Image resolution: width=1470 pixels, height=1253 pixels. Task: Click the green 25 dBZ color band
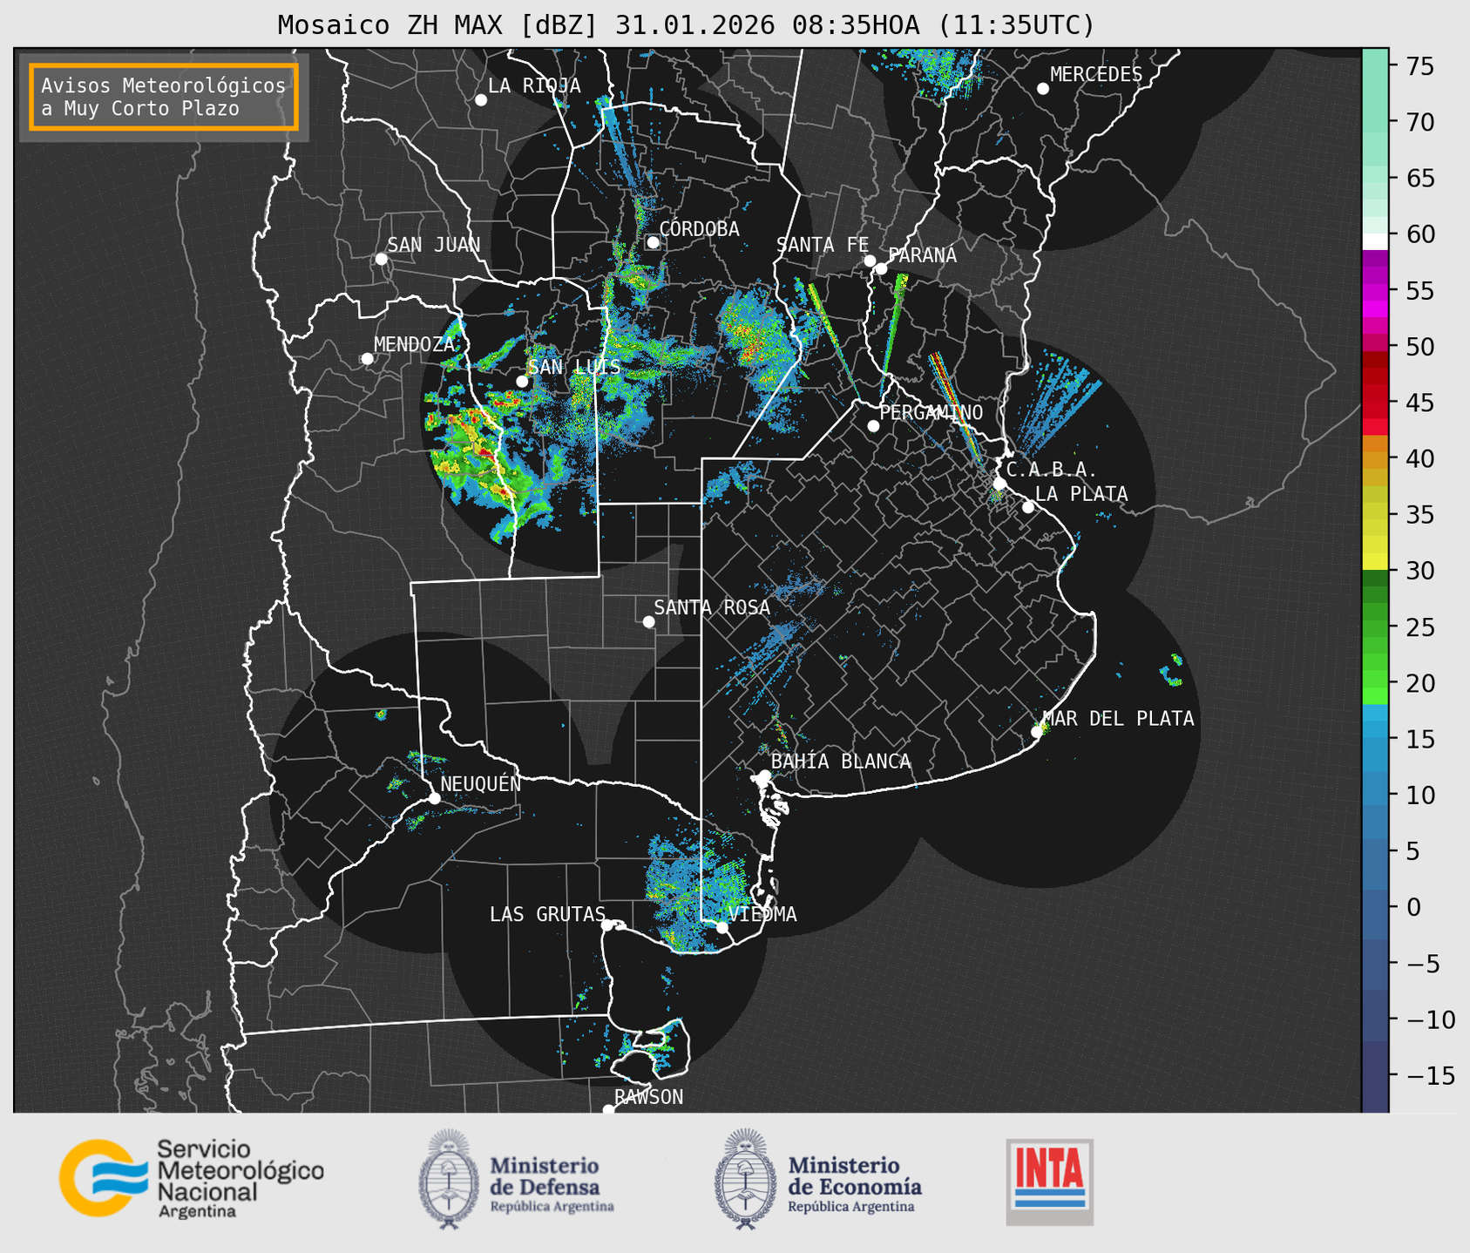click(1375, 626)
